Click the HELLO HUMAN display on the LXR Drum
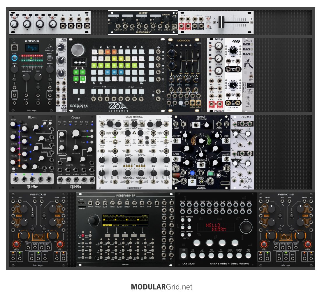Image resolution: width=324 pixels, height=293 pixels. click(x=216, y=227)
